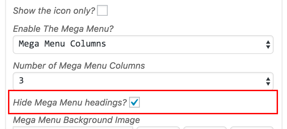287x129 pixels.
Task: Click the last button beside the background image field
Action: click(x=252, y=128)
